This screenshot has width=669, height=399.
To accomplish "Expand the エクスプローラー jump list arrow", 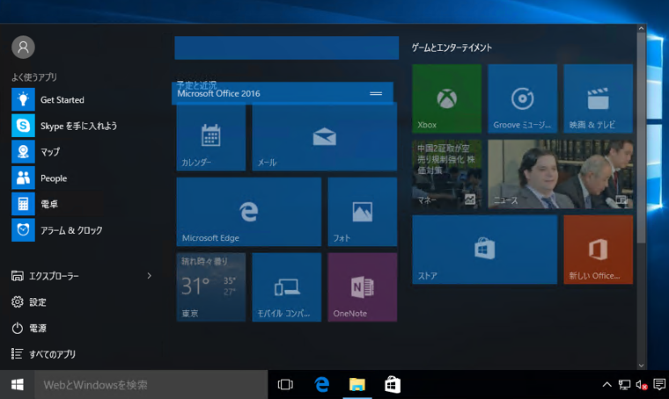I will click(149, 276).
